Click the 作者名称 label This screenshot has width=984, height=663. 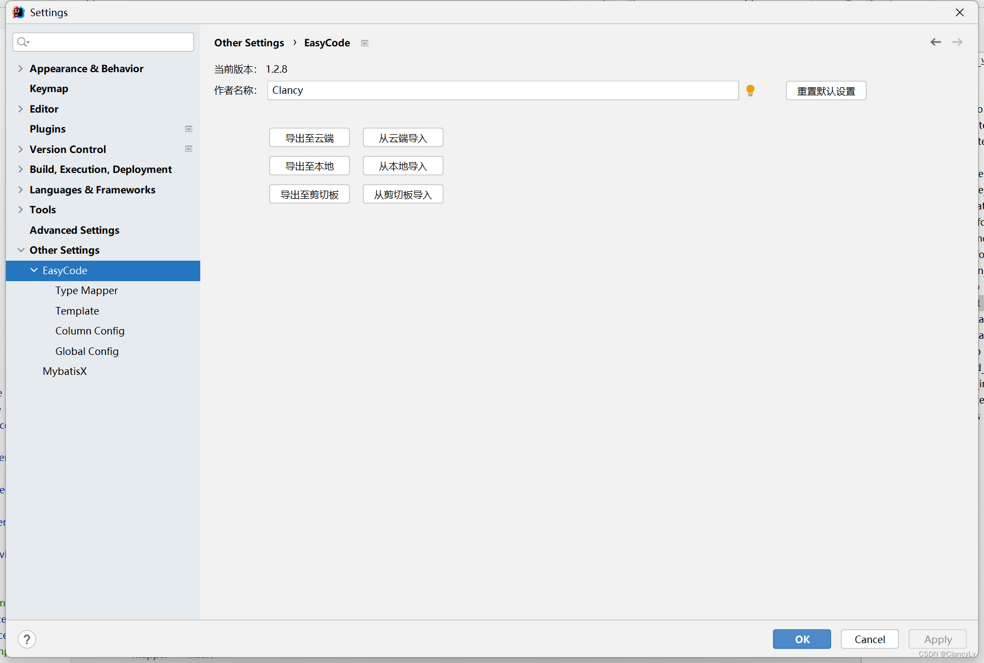236,90
